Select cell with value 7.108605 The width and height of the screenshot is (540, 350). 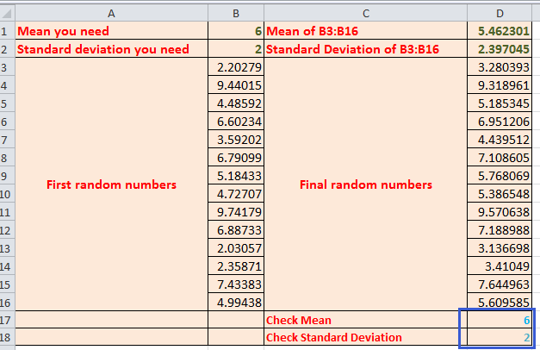click(500, 157)
